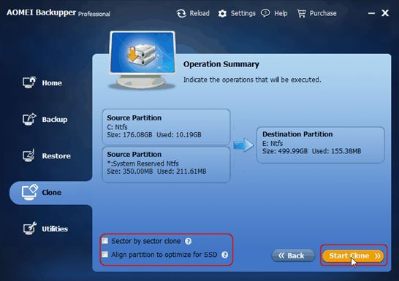Enable Sector by sector clone checkbox
Image resolution: width=399 pixels, height=281 pixels.
click(105, 241)
